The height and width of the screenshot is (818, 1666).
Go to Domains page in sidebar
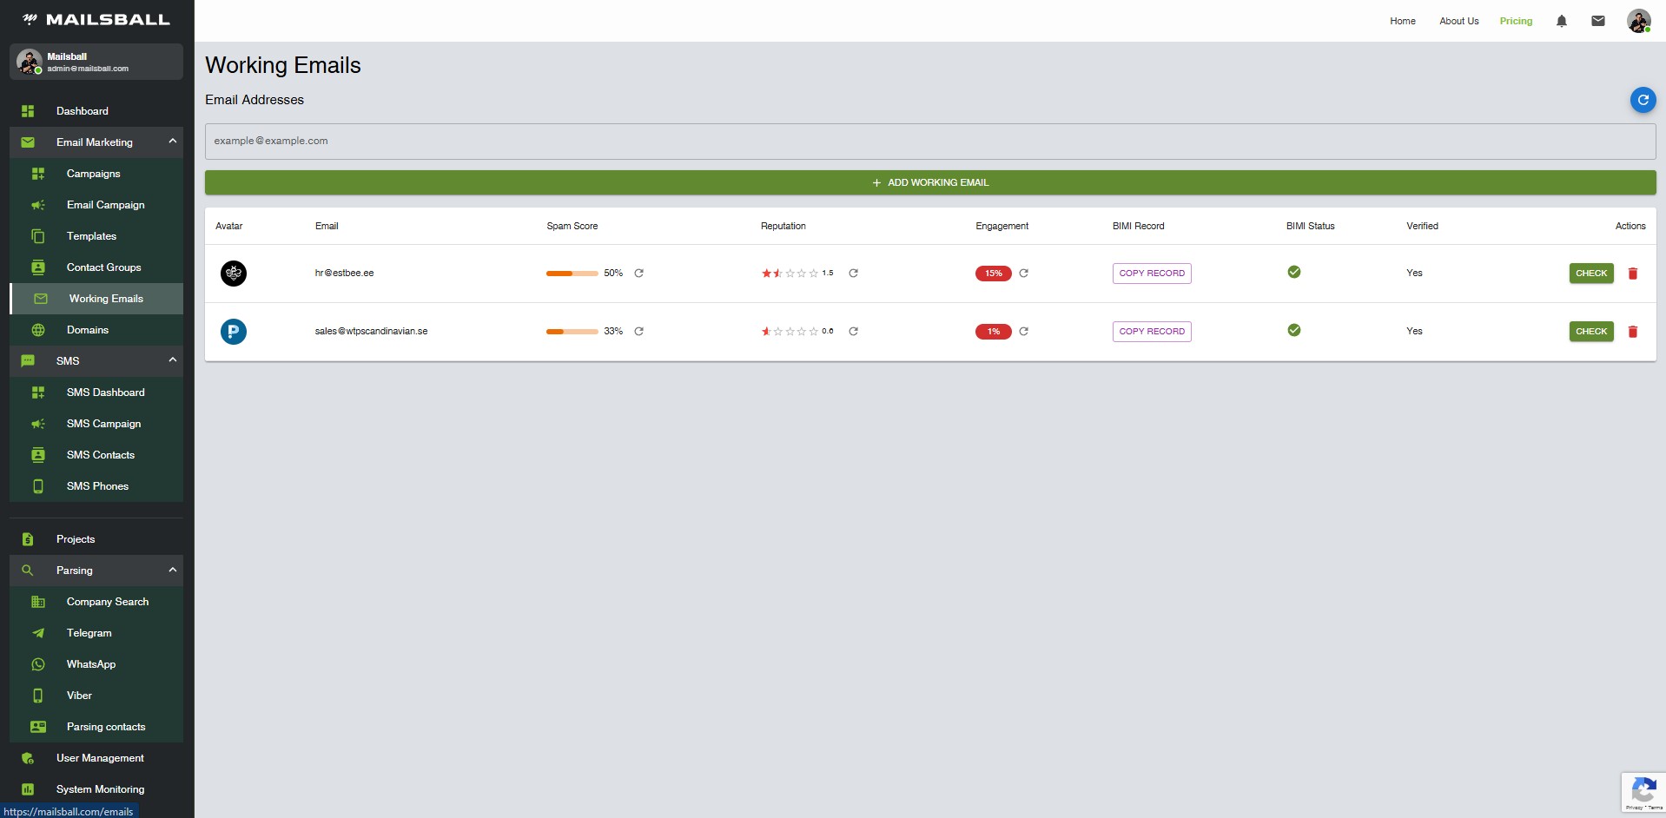click(88, 330)
